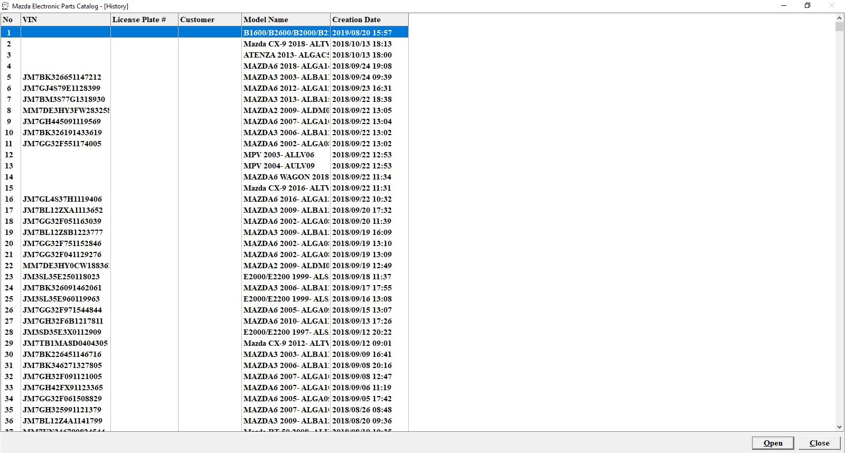Select VIN JM7GG32F051163039
Image resolution: width=845 pixels, height=453 pixels.
click(x=62, y=221)
